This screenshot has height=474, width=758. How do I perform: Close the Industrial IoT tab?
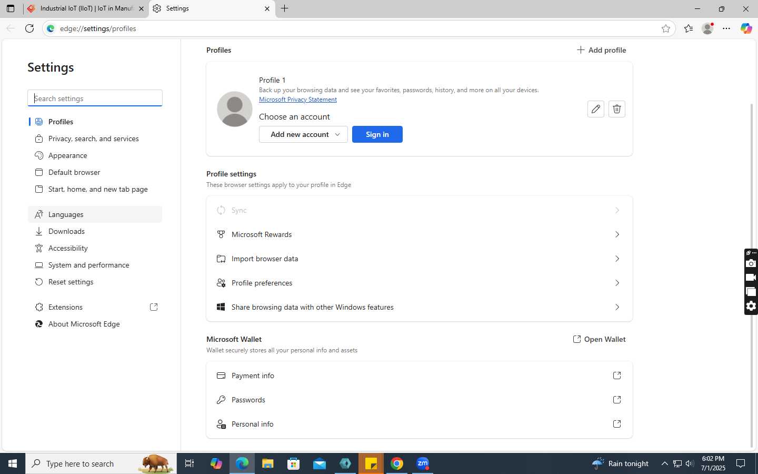coord(141,8)
